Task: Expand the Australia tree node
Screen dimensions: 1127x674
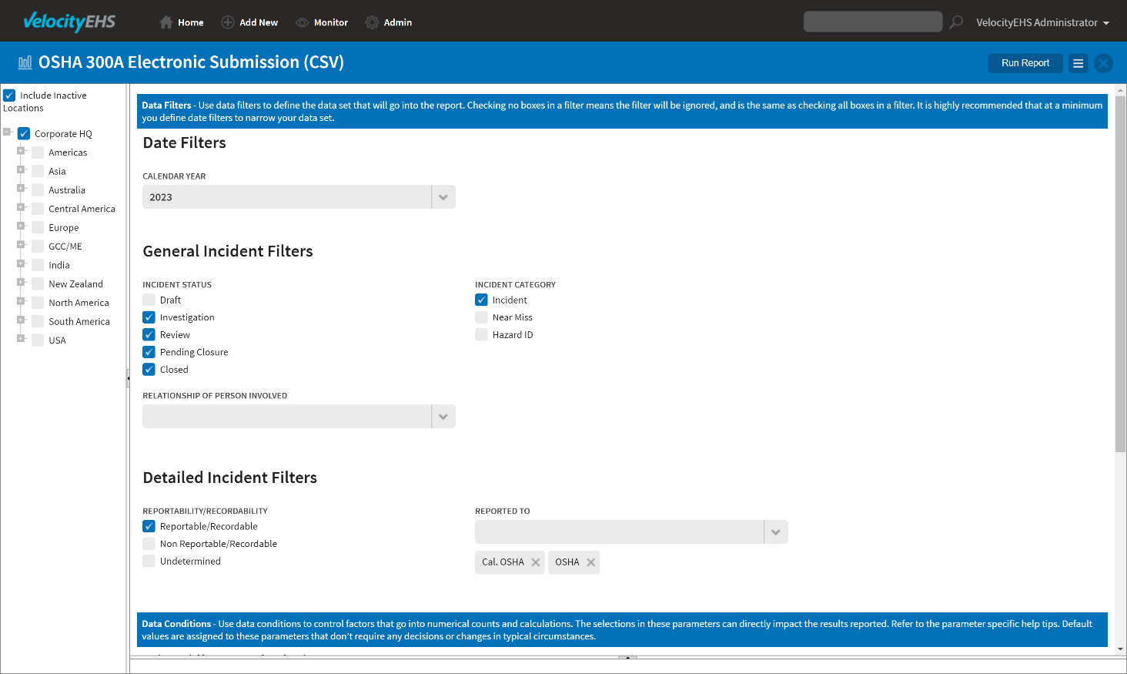Action: [x=21, y=188]
